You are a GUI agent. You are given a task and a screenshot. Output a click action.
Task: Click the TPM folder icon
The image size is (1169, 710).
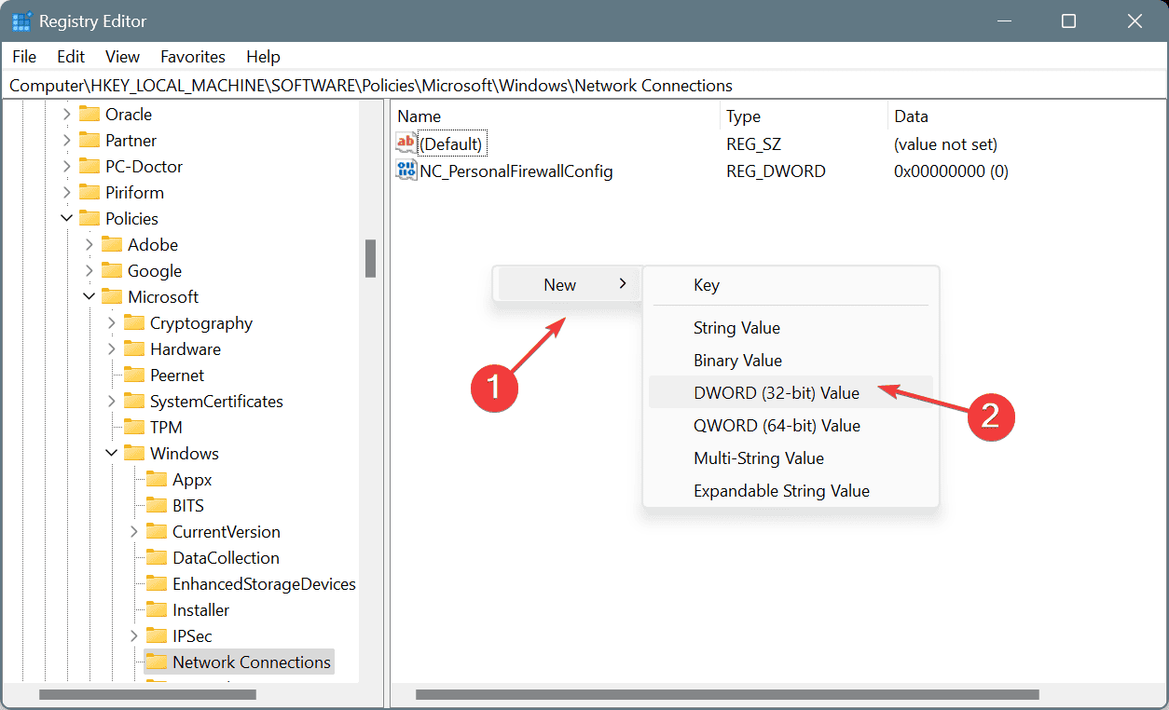pos(134,427)
